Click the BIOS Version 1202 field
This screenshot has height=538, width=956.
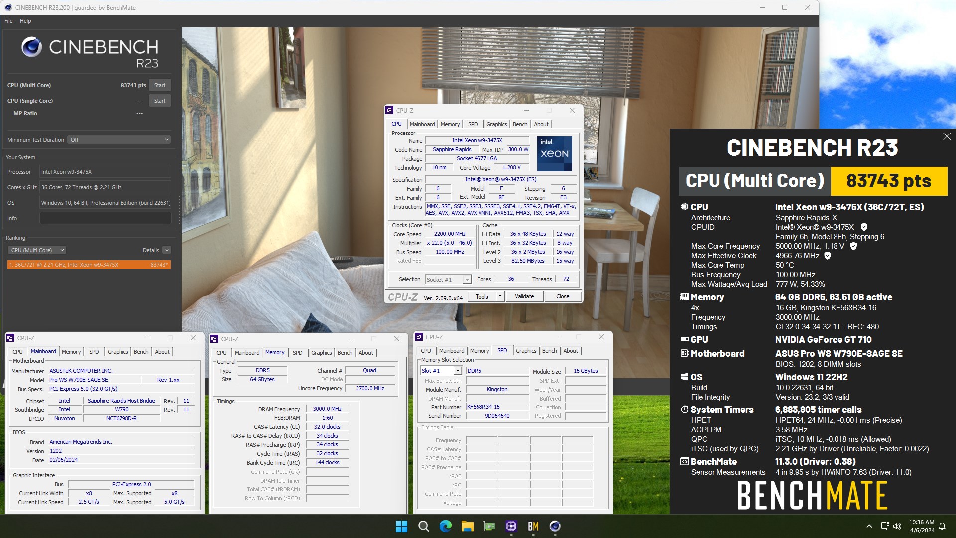pos(121,451)
